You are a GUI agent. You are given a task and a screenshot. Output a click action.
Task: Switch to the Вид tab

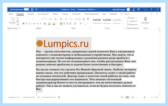104,14
